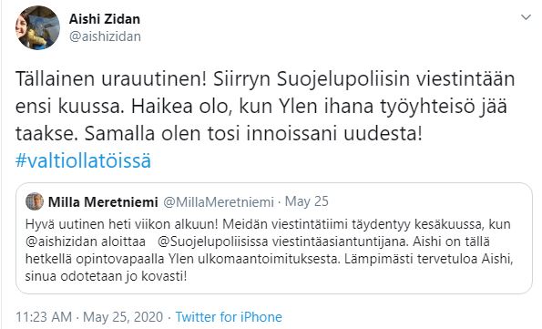This screenshot has height=329, width=542.
Task: Click the Aishi Zidan display name
Action: point(105,19)
